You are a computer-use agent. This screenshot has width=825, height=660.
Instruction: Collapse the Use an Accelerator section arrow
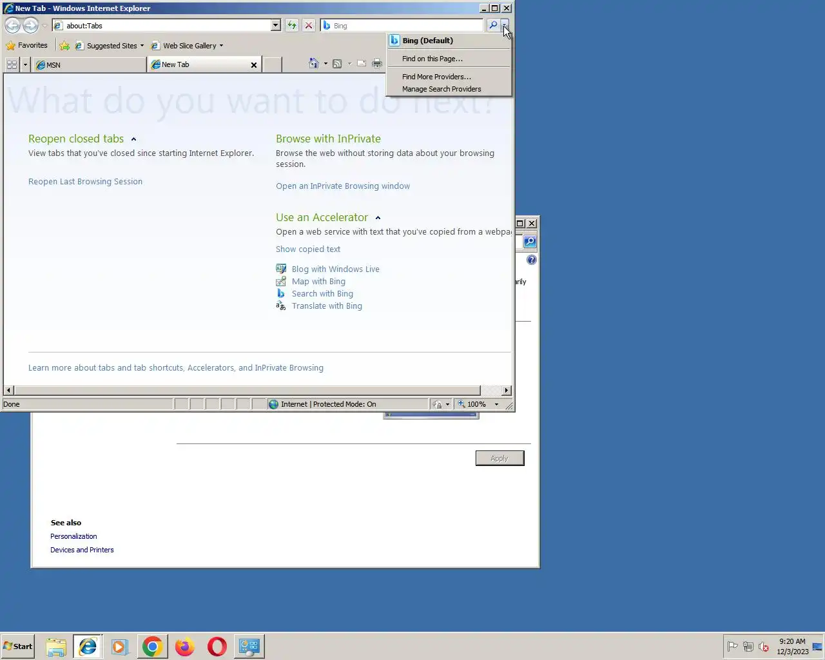coord(378,218)
